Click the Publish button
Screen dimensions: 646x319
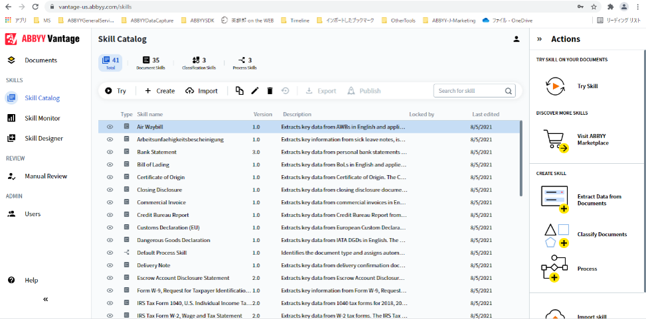click(364, 91)
